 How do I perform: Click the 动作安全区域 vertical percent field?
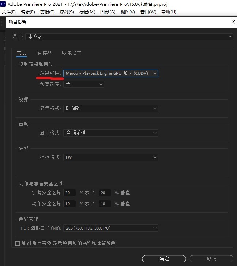click(105, 204)
